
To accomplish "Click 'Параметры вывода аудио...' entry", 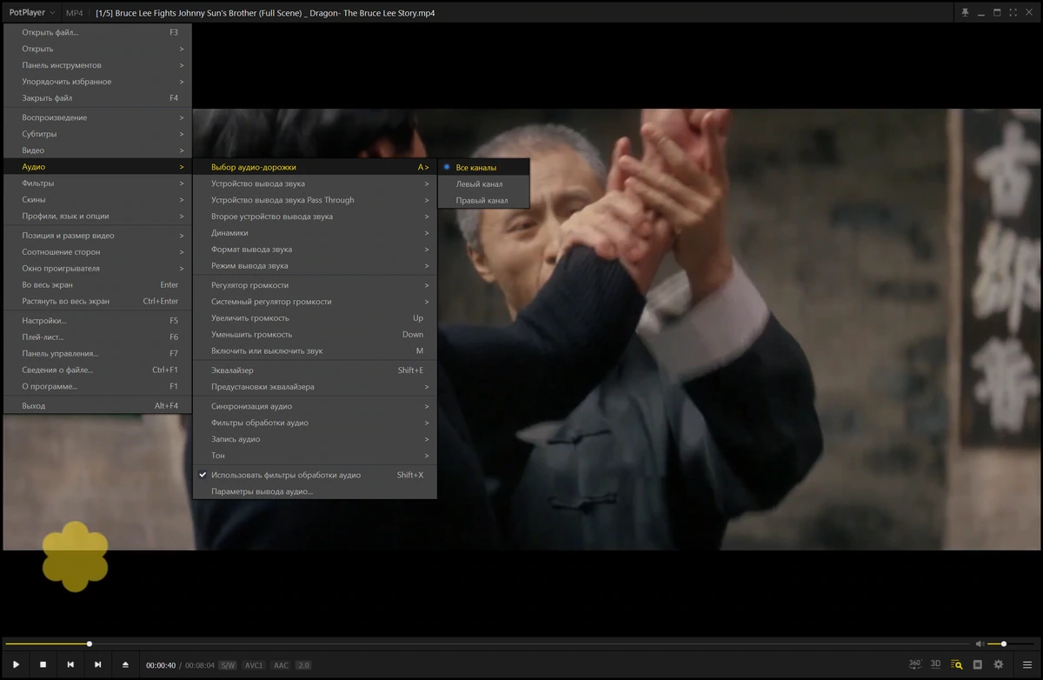I will point(315,491).
